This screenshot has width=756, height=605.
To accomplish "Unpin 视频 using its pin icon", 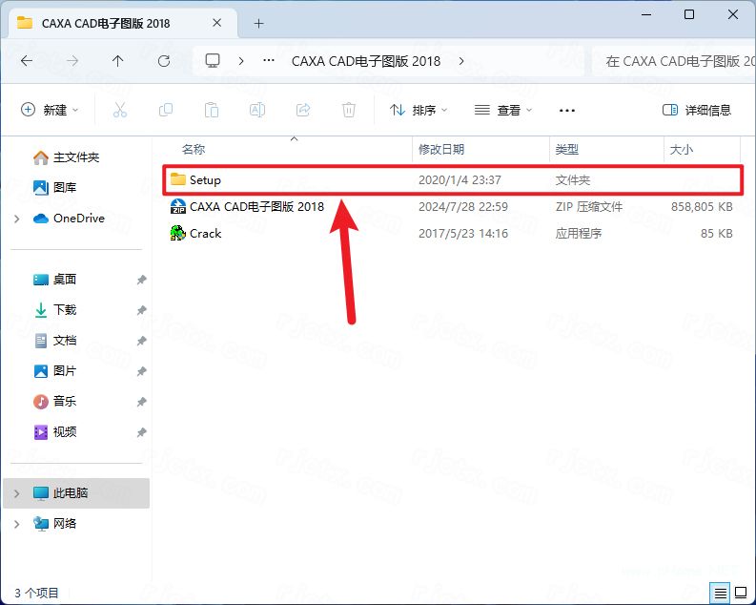I will pyautogui.click(x=141, y=432).
